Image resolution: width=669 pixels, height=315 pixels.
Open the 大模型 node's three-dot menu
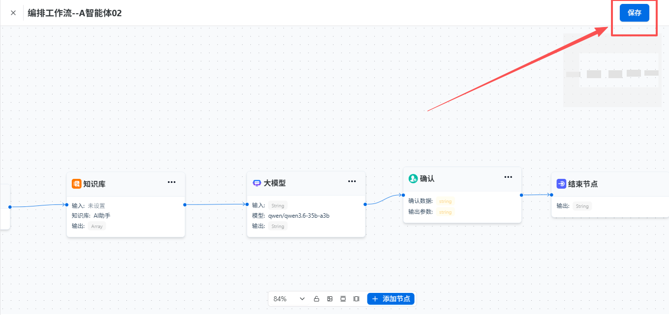point(352,181)
